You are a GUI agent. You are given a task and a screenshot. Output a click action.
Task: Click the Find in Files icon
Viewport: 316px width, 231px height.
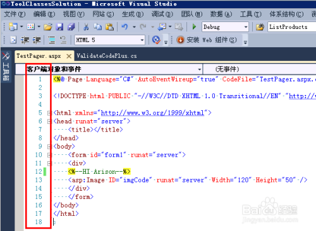pos(260,27)
